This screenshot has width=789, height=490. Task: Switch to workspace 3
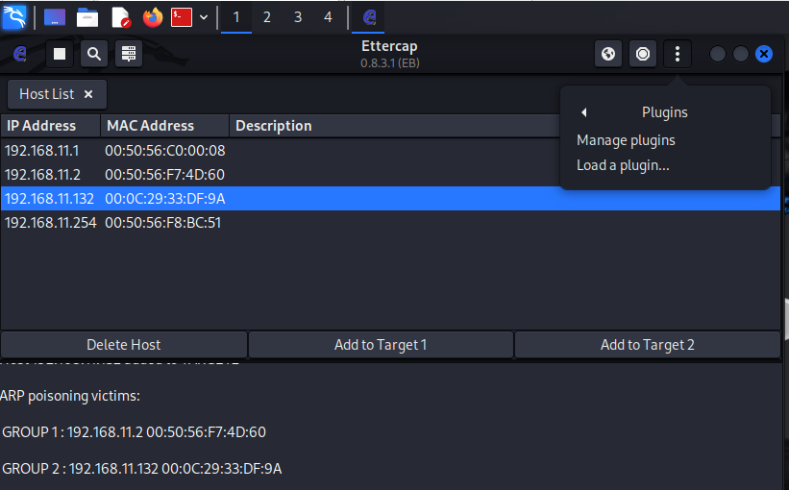pos(298,17)
